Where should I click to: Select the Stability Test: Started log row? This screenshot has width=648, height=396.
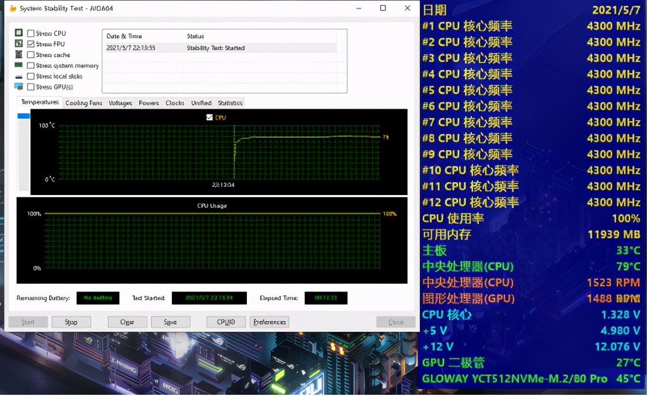click(x=219, y=48)
